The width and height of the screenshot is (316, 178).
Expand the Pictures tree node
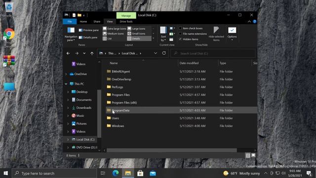pos(68,124)
